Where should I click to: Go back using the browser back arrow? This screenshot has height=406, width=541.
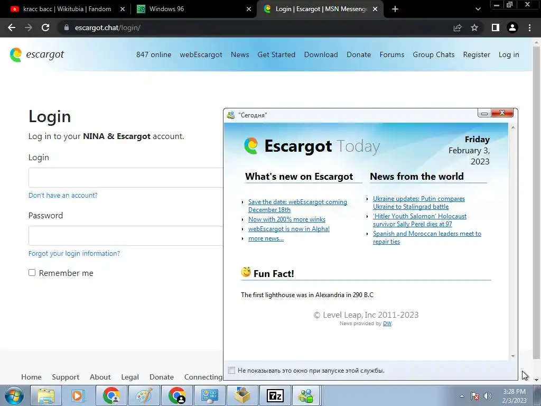point(12,27)
